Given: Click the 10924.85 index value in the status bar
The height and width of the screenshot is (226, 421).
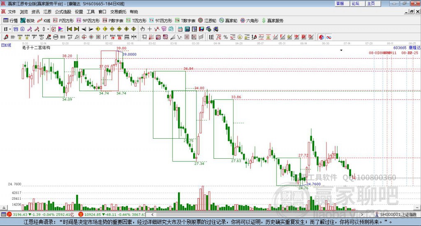Looking at the screenshot, I should coord(92,215).
